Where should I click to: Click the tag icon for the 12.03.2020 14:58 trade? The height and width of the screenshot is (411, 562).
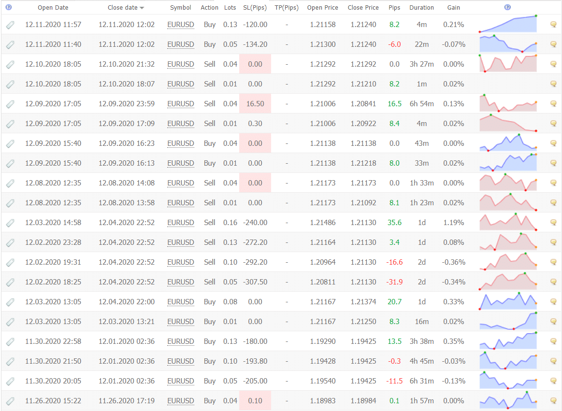(10, 223)
